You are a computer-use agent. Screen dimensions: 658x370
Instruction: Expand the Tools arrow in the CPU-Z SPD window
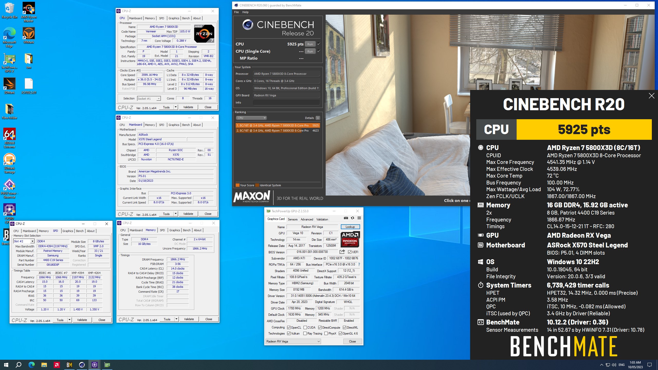[x=69, y=320]
